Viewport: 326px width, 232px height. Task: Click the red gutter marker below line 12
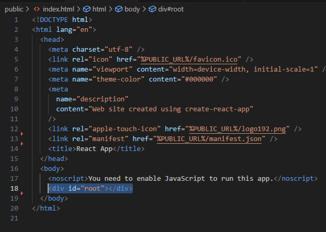[22, 134]
